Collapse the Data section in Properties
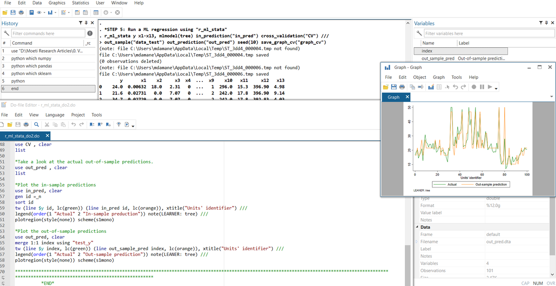556x286 pixels. click(416, 227)
